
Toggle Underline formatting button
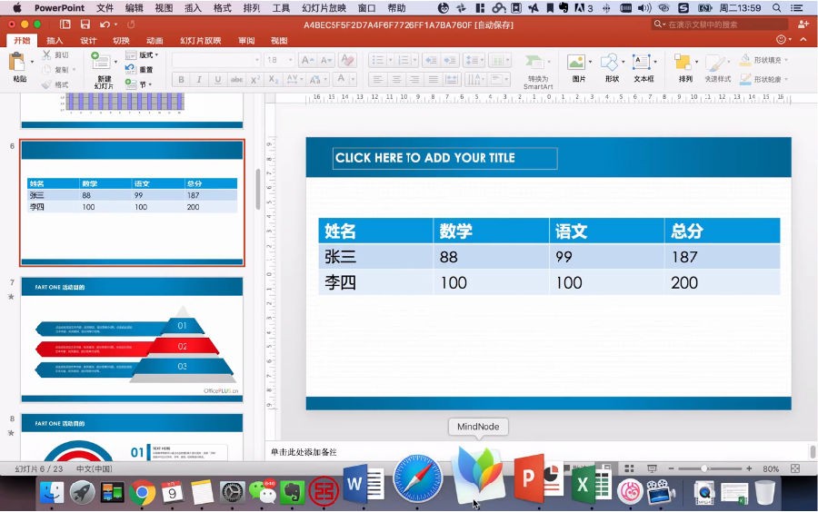(x=217, y=80)
